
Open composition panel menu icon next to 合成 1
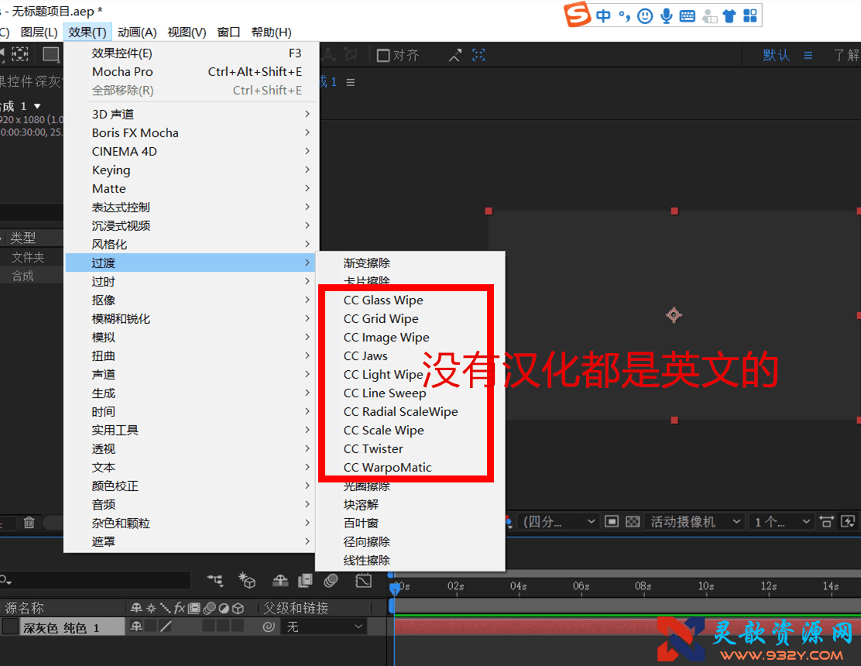click(x=350, y=82)
